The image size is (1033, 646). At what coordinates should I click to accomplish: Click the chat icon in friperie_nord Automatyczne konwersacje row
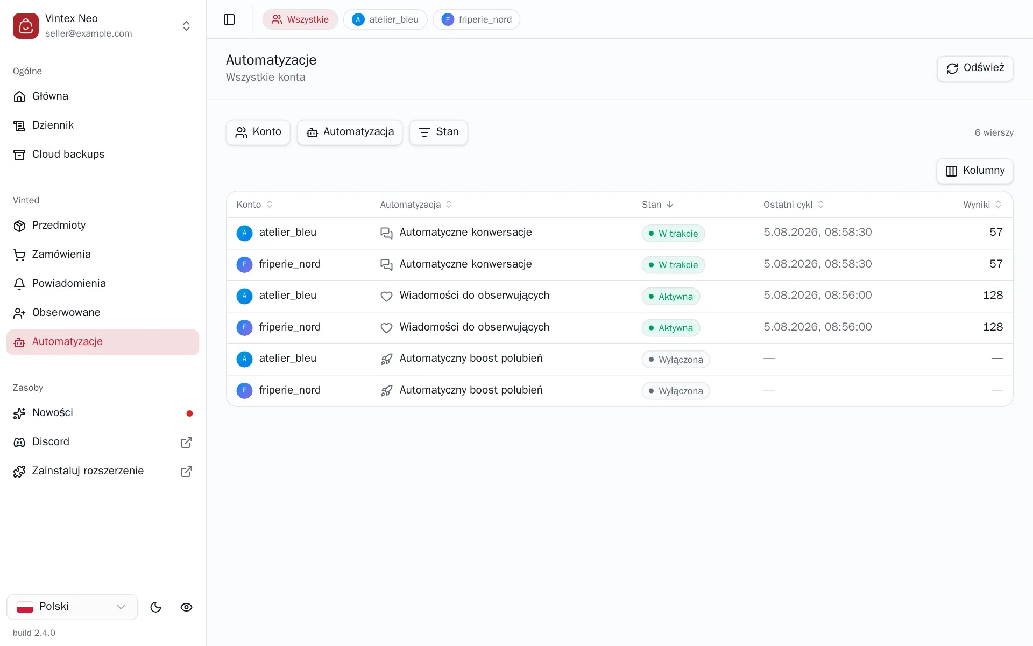[386, 264]
